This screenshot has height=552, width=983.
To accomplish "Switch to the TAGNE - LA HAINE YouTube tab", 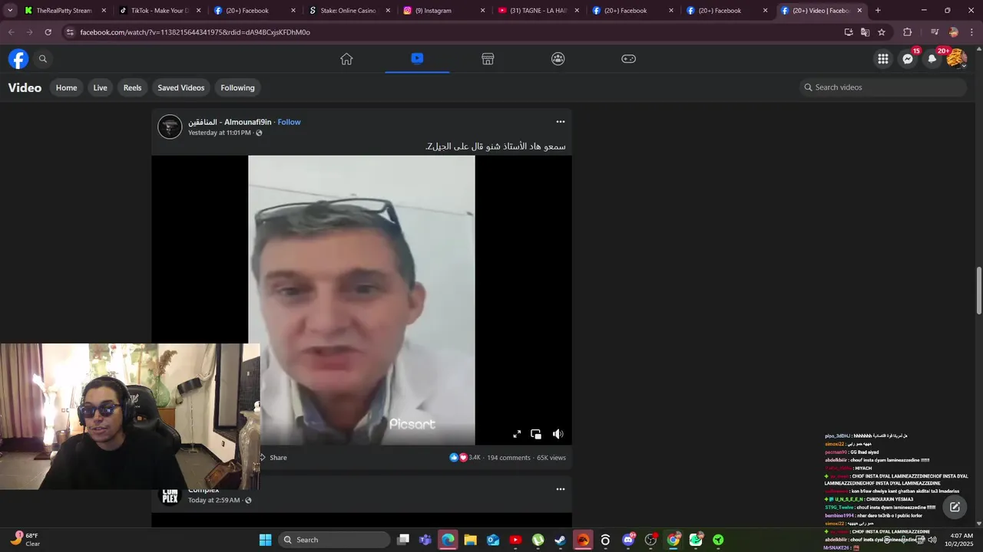I will [539, 11].
